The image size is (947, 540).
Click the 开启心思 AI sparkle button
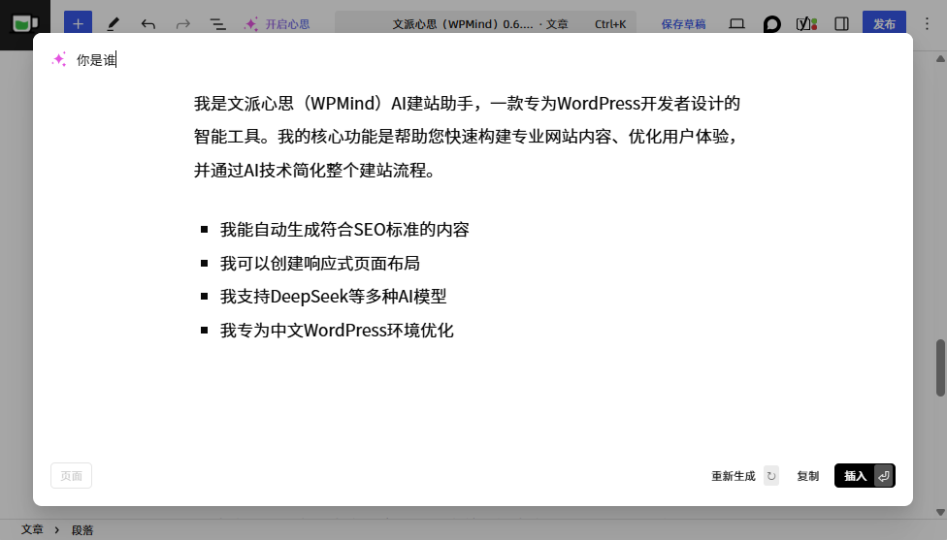(277, 24)
